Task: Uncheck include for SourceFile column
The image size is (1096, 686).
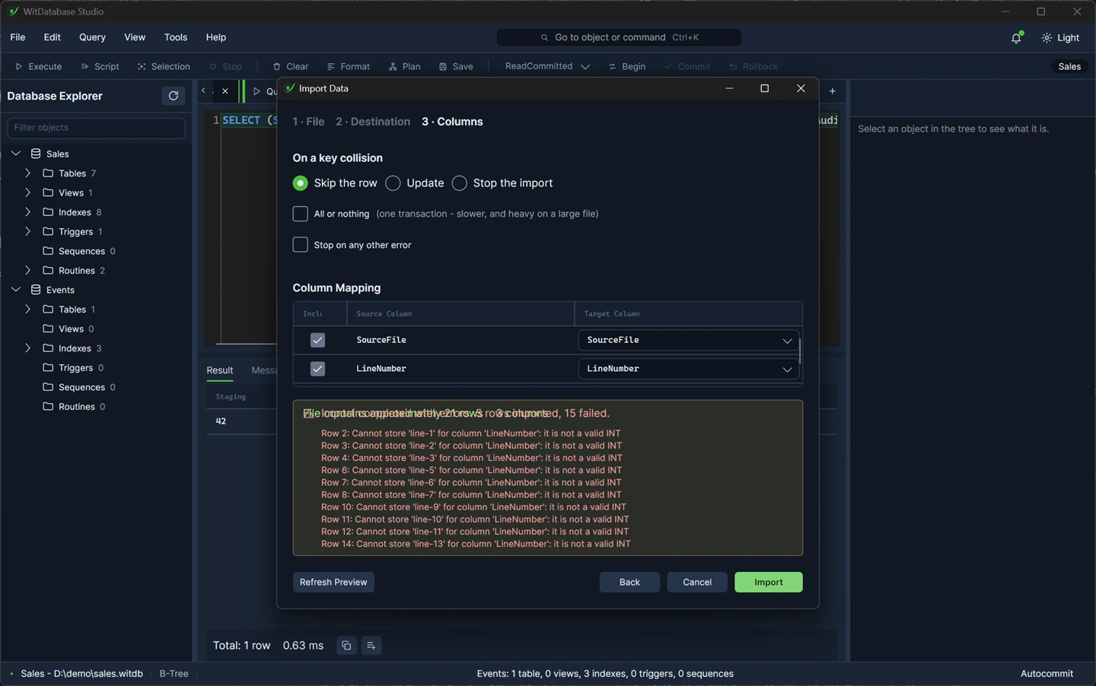Action: [317, 340]
